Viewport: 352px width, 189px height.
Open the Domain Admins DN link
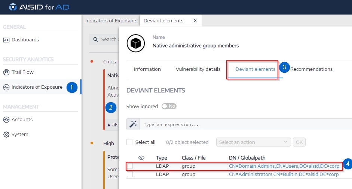tap(284, 166)
